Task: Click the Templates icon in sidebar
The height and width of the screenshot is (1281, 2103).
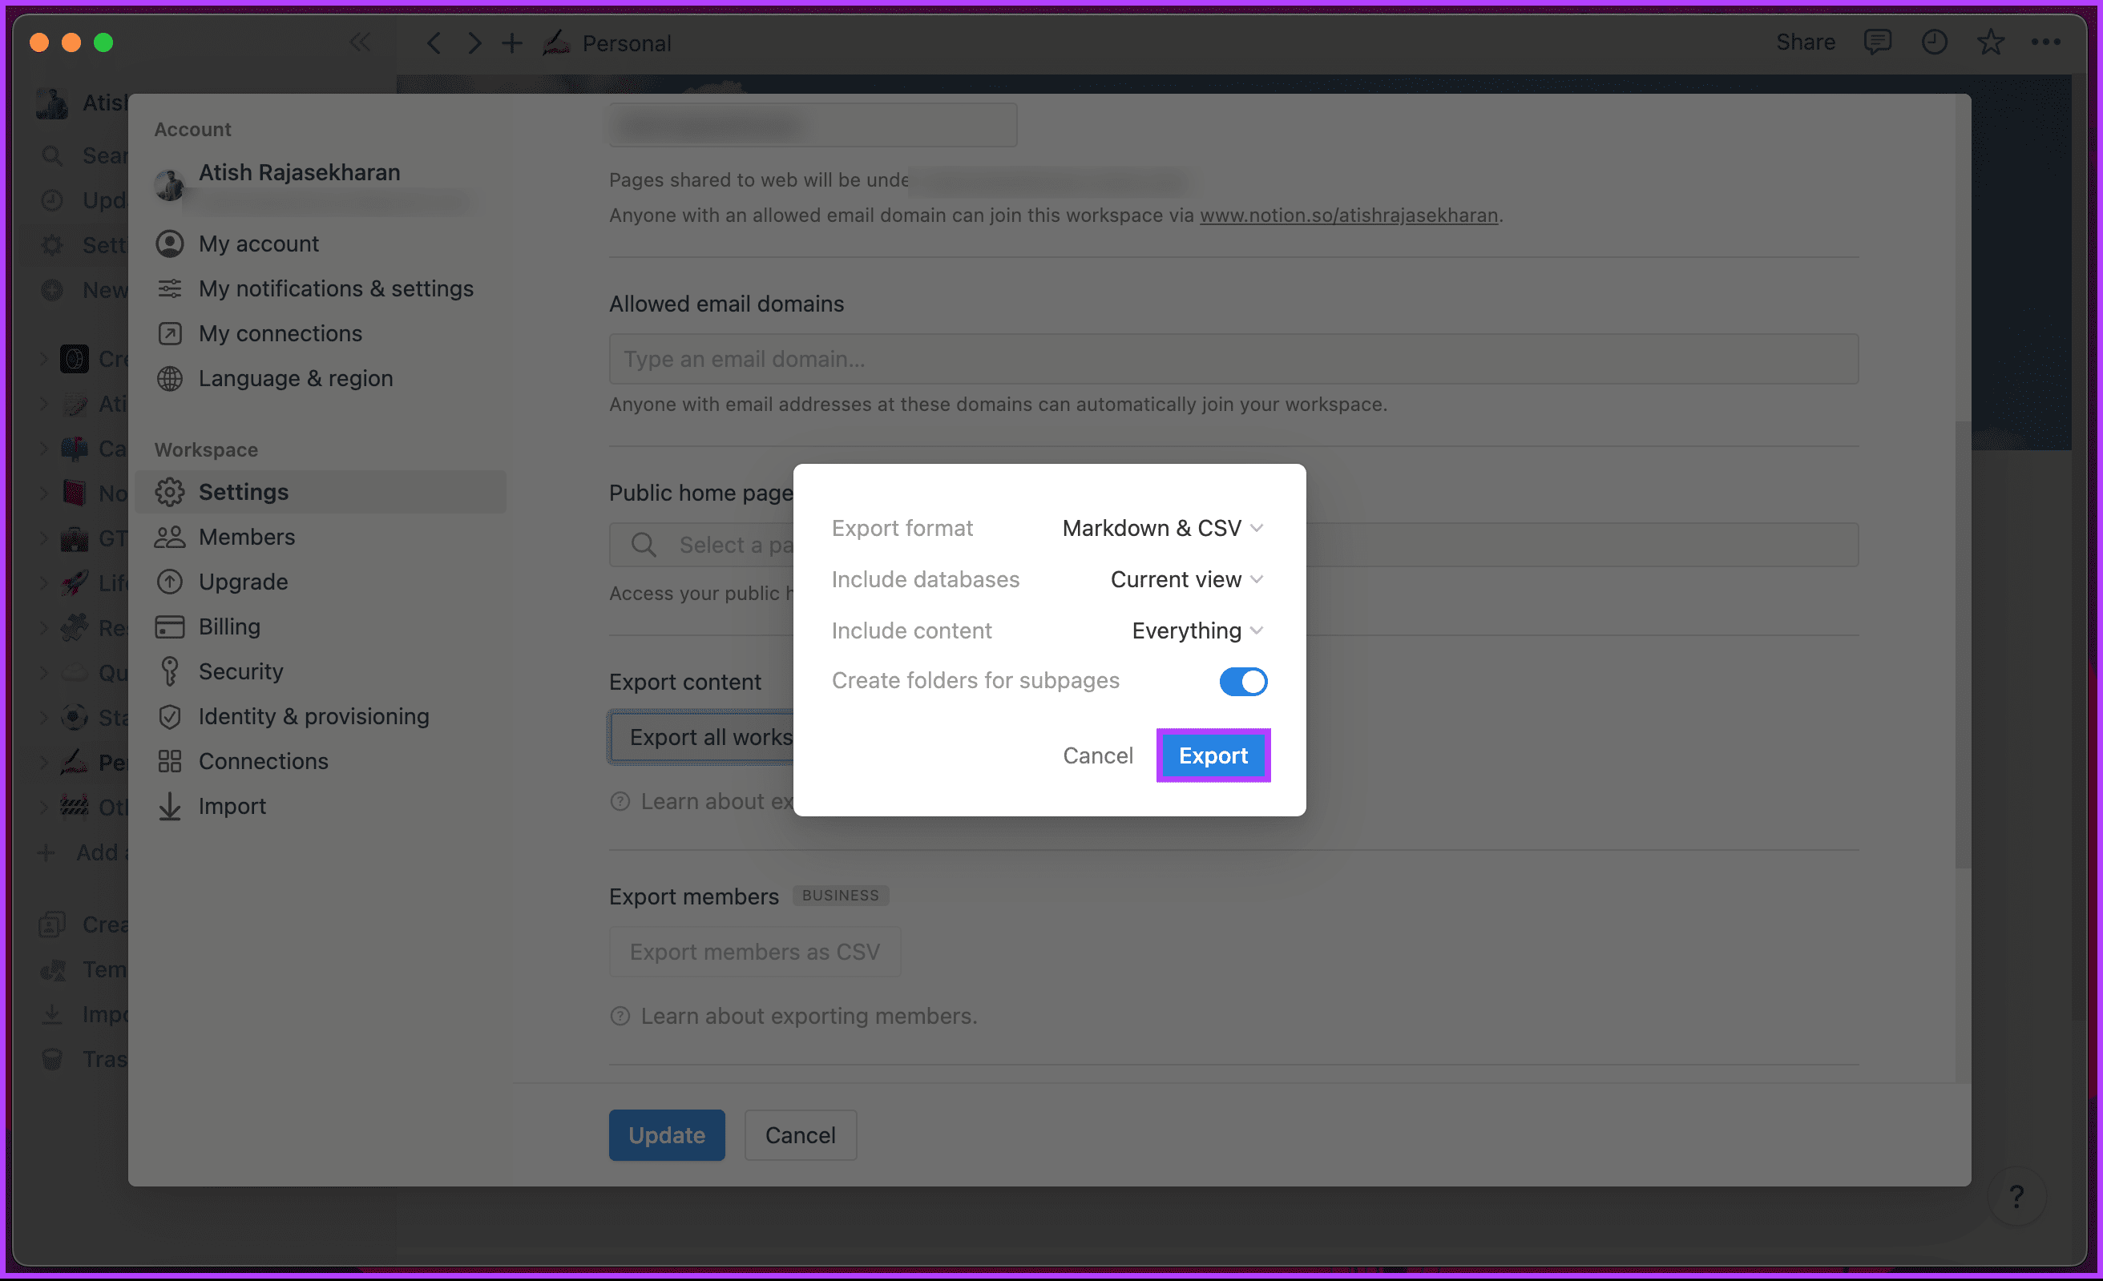Action: (x=52, y=969)
